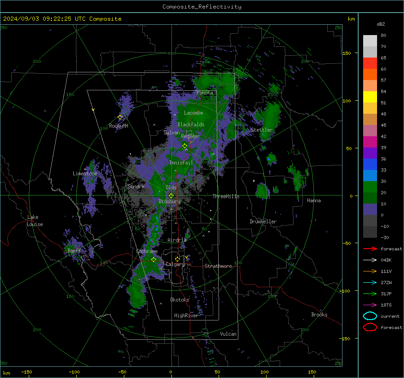Viewport: 404px width, 378px height.
Task: Click the yellow diamond marker above RockyMH
Action: point(120,117)
